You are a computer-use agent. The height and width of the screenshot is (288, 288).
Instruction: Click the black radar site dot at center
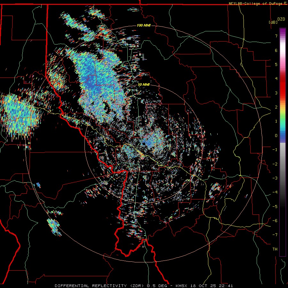tap(144, 144)
